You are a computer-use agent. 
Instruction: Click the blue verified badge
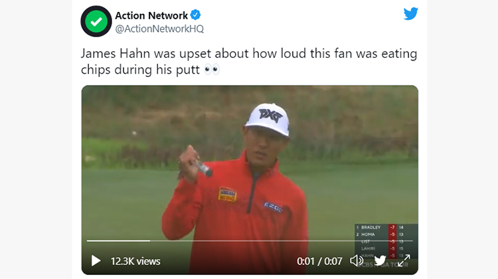point(195,15)
